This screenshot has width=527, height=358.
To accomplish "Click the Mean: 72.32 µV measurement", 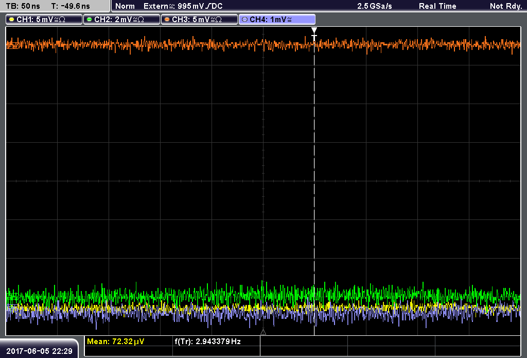I will click(x=116, y=341).
